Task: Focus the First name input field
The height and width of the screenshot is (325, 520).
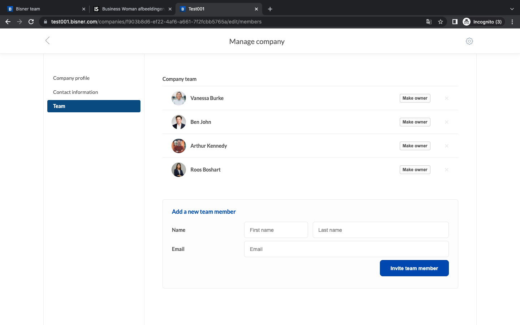Action: pyautogui.click(x=276, y=230)
